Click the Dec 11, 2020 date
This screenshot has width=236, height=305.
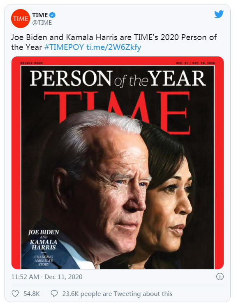[63, 277]
